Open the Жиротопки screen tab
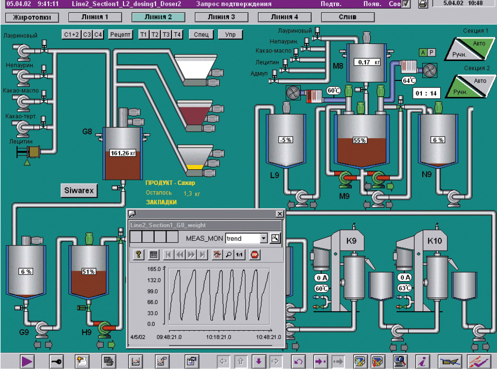 pos(32,18)
